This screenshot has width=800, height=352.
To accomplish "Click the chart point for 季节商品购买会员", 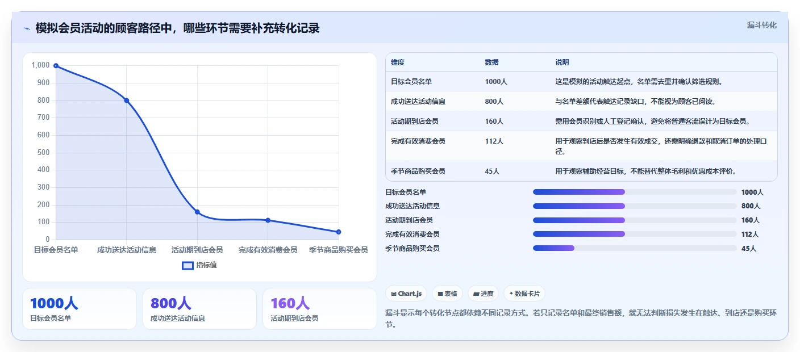I will (339, 232).
